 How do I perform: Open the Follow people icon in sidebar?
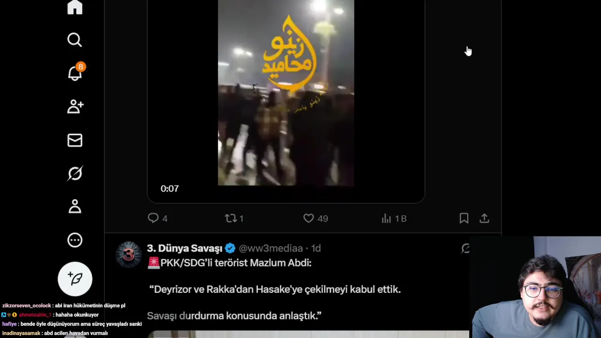(75, 107)
